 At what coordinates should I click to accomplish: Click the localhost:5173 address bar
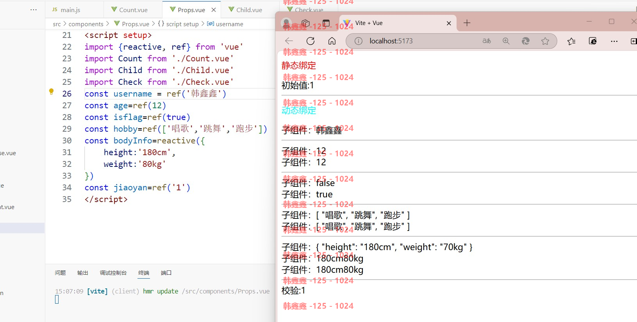point(391,41)
